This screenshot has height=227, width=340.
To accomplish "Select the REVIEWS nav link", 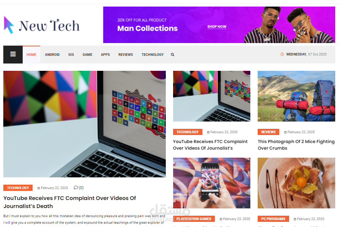I will pos(126,55).
